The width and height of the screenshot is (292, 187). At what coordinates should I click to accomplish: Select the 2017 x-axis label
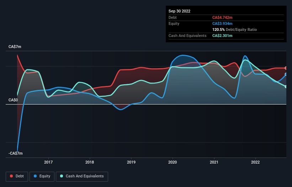pyautogui.click(x=48, y=162)
